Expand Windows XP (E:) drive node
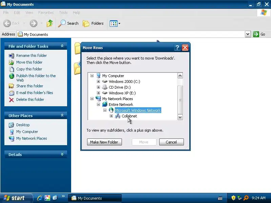Screen dimensions: 271x203 pos(98,93)
